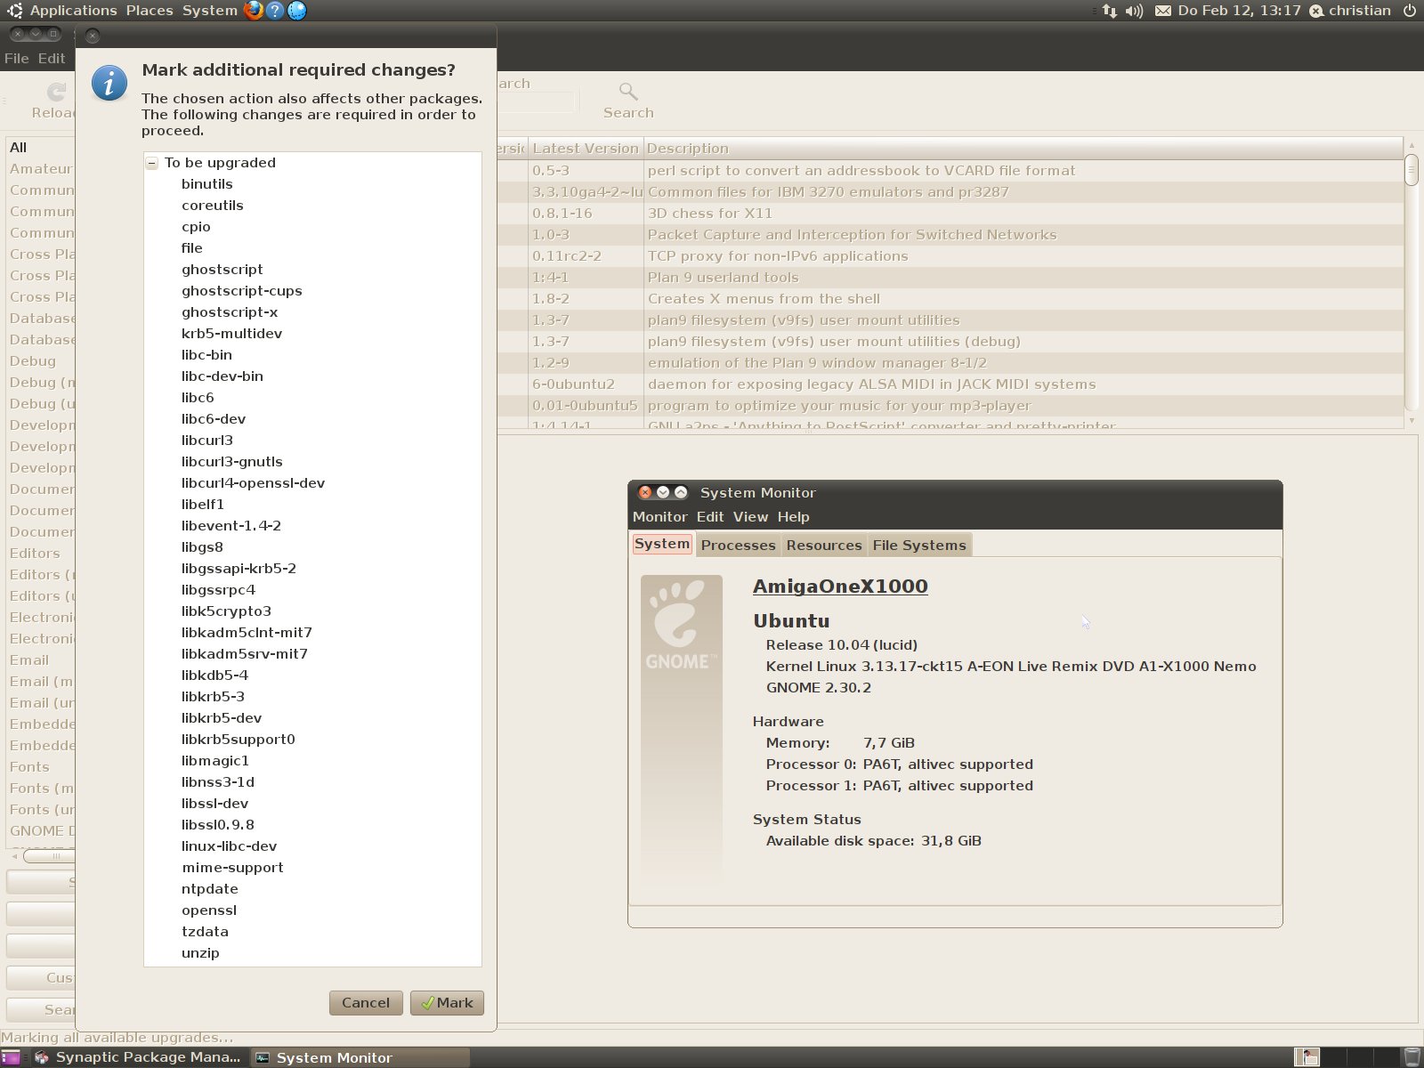The height and width of the screenshot is (1068, 1424).
Task: Launch Firefox from the top panel
Action: coord(254,11)
